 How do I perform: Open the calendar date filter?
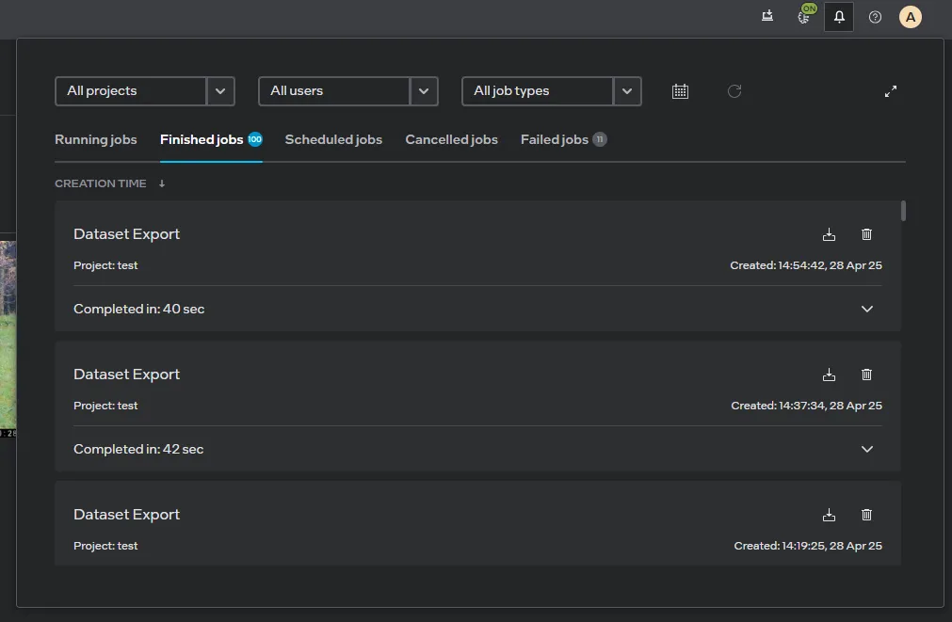click(680, 91)
